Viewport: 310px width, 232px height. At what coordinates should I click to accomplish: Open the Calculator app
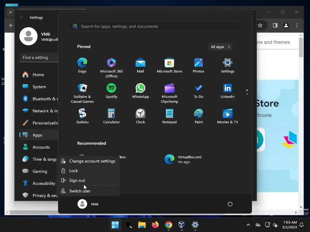[111, 116]
